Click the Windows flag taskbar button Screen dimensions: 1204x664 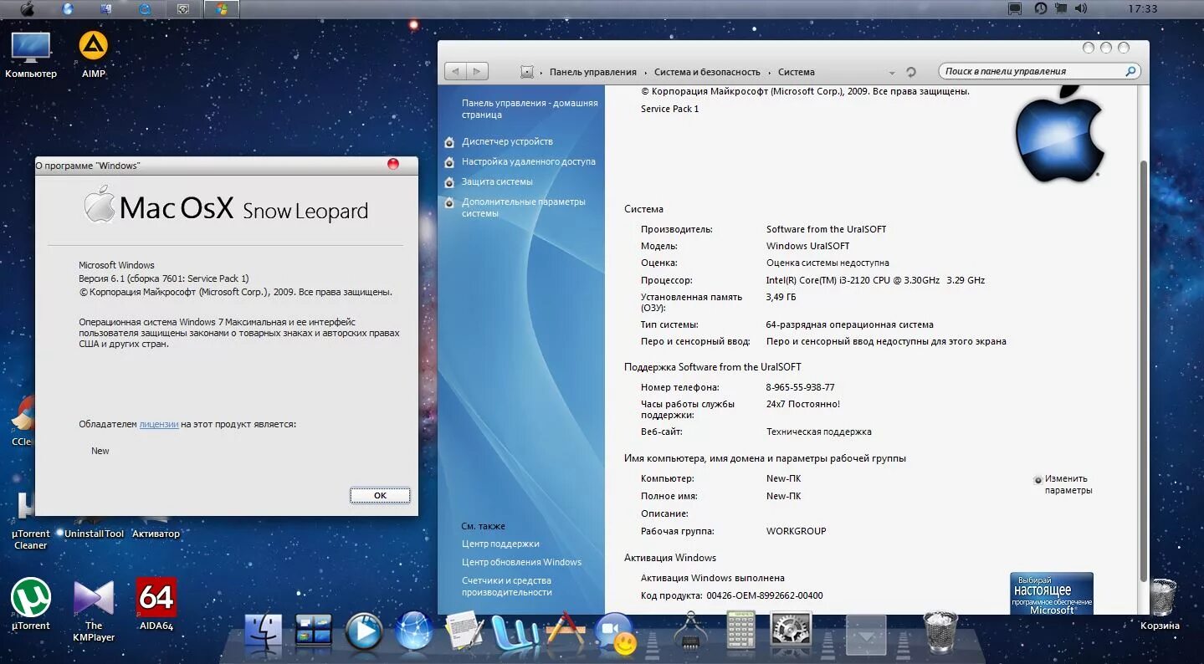click(222, 9)
